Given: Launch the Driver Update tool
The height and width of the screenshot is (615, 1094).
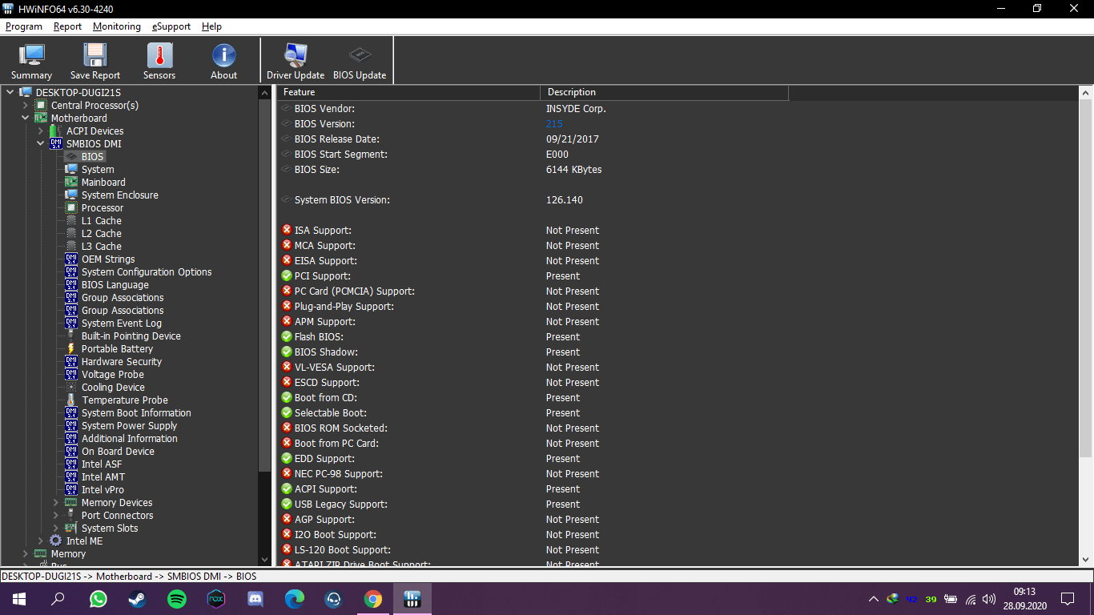Looking at the screenshot, I should coord(296,61).
